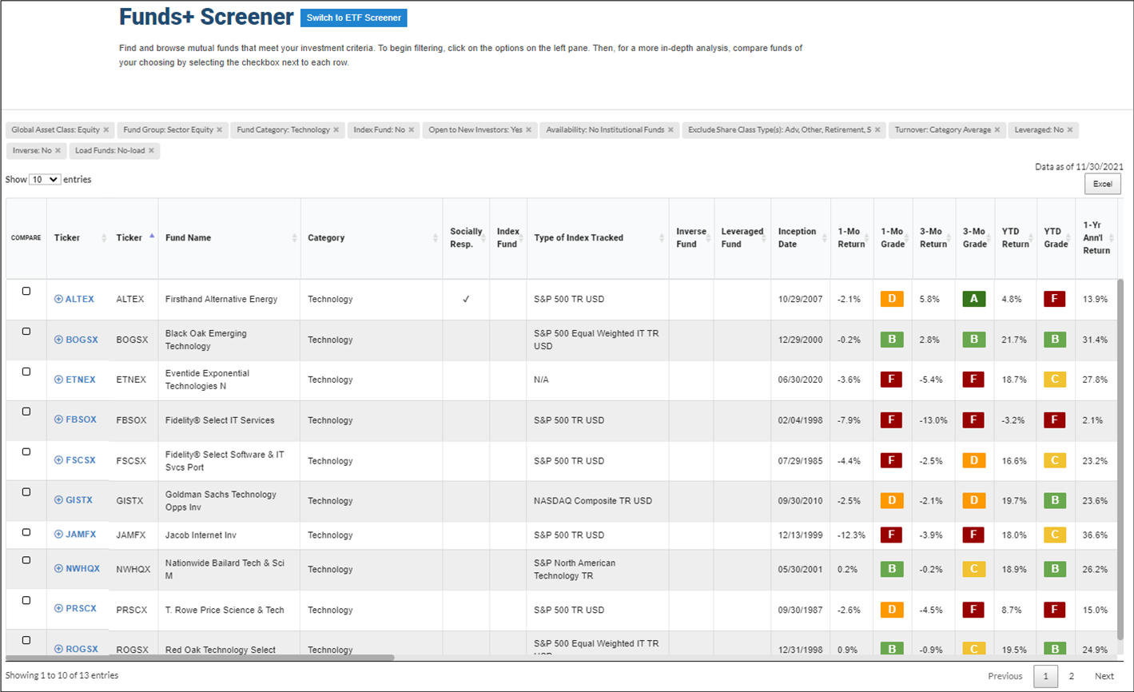1134x692 pixels.
Task: Sort by Inverse Fund column header
Action: click(691, 238)
